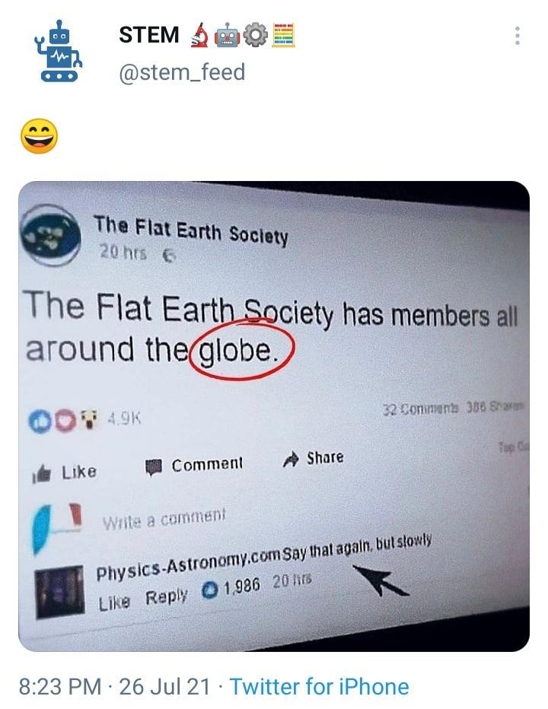548x709 pixels.
Task: Click the wow face reaction icon
Action: click(x=90, y=420)
